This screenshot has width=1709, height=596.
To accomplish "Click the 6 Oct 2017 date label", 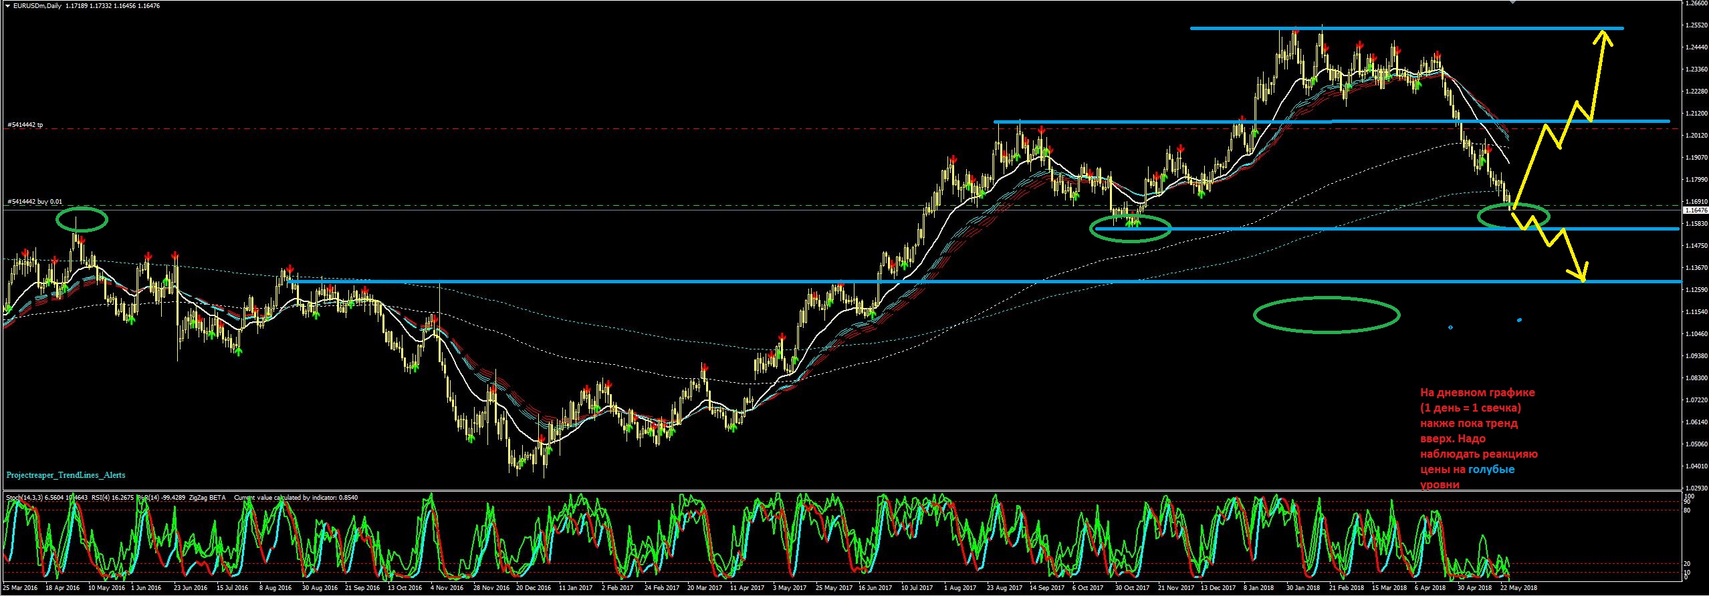I will (1087, 588).
